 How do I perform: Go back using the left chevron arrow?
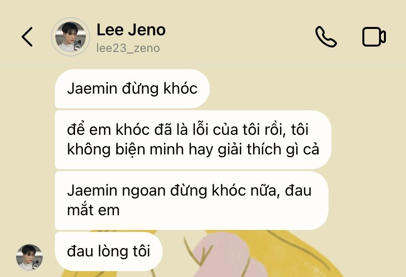27,37
